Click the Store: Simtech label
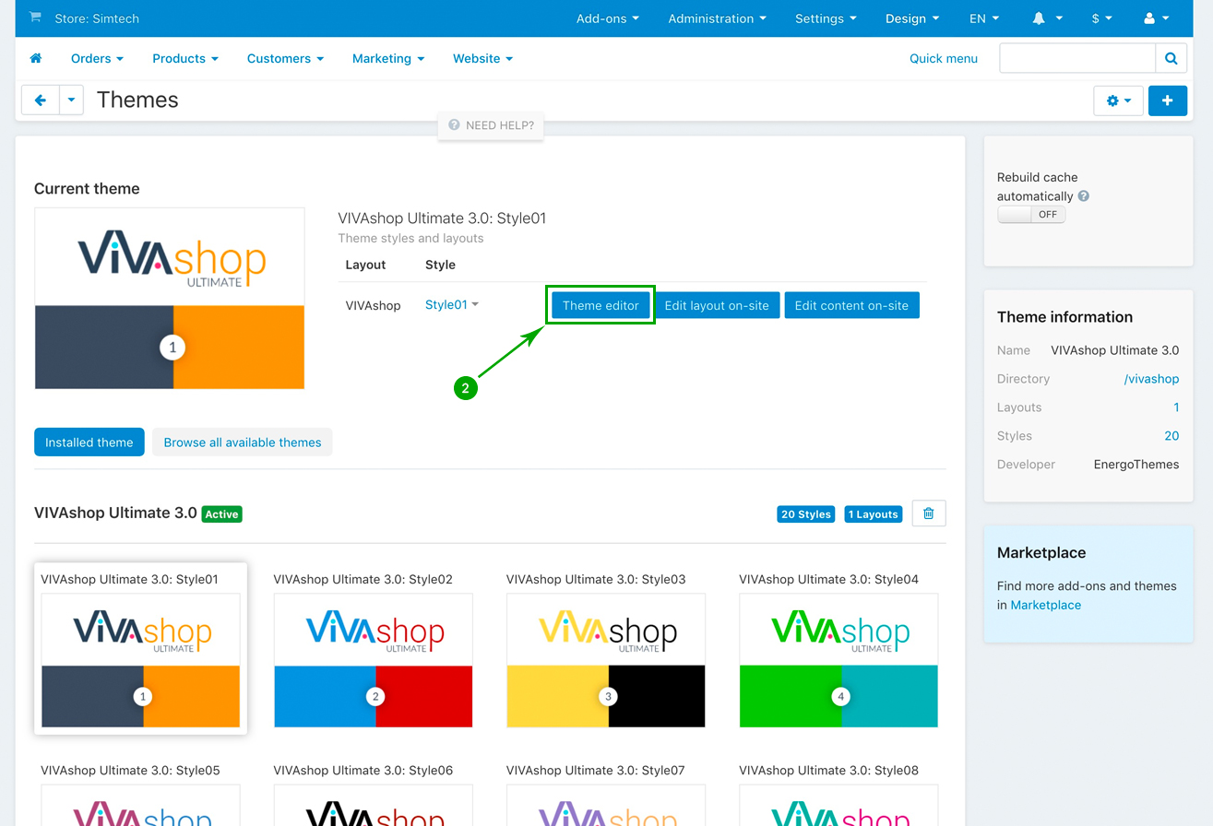The width and height of the screenshot is (1213, 826). click(97, 18)
